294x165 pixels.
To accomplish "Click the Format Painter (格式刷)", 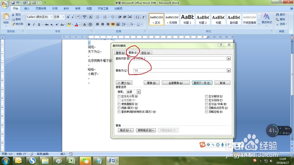I will [17, 24].
